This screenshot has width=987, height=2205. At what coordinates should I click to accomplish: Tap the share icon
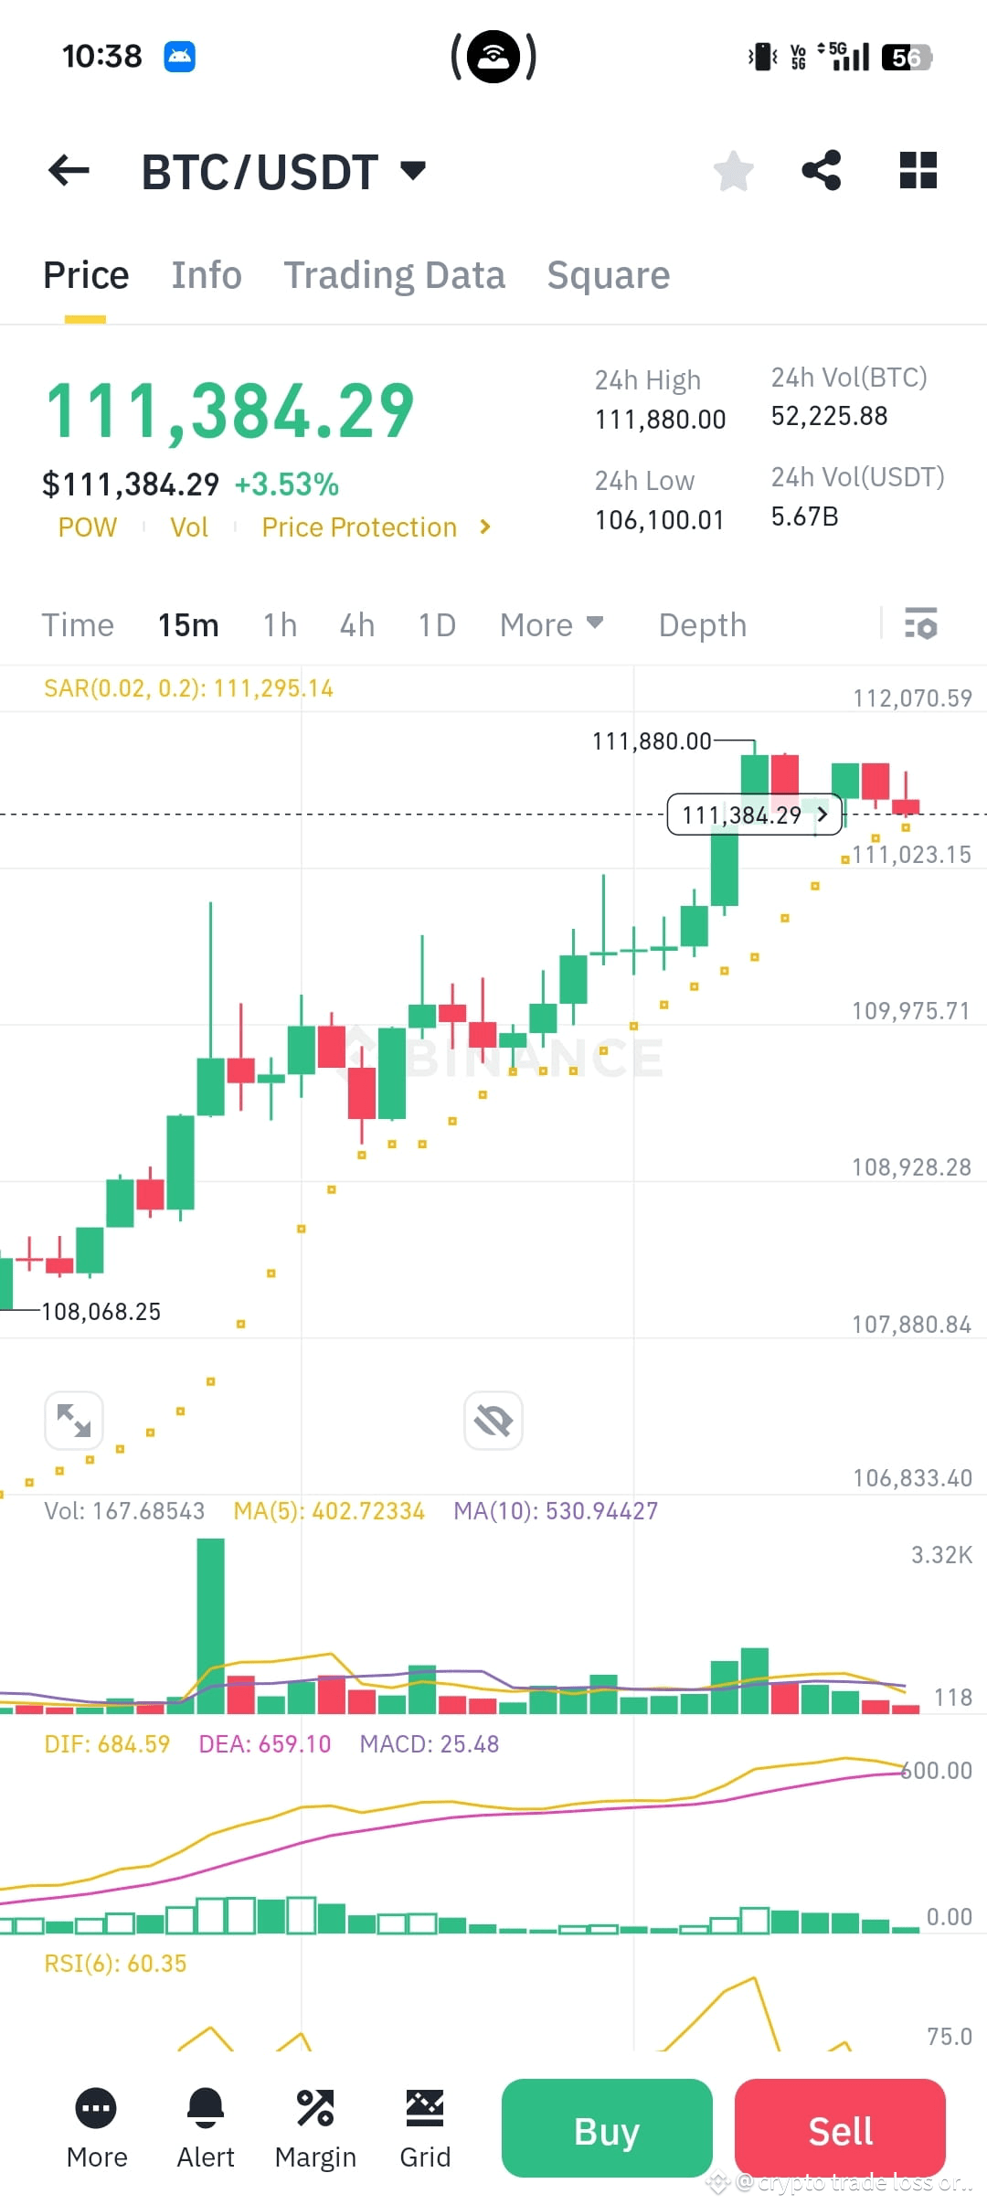click(x=821, y=170)
